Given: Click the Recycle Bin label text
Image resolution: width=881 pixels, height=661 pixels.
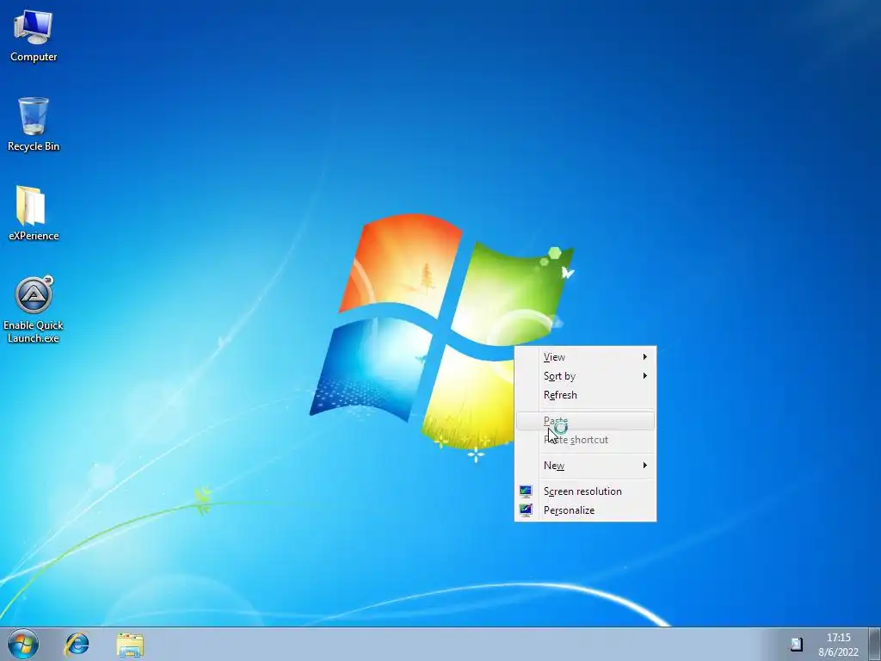Looking at the screenshot, I should [x=34, y=146].
